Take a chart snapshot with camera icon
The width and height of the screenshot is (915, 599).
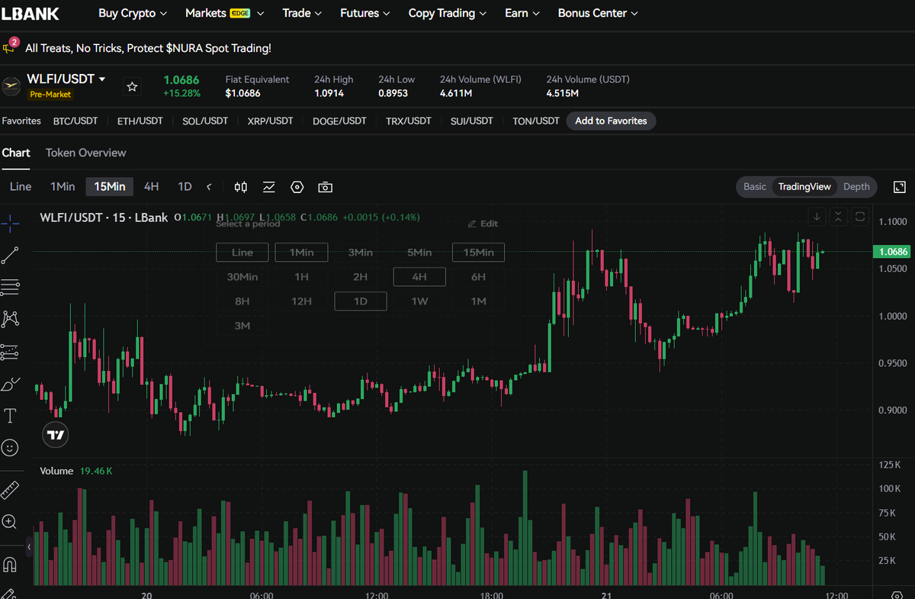[326, 187]
